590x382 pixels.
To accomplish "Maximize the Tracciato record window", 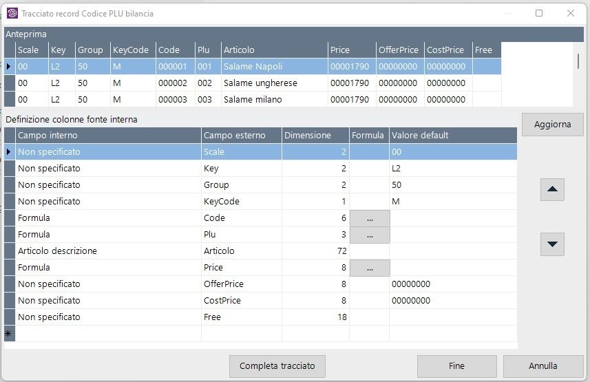I will (539, 13).
